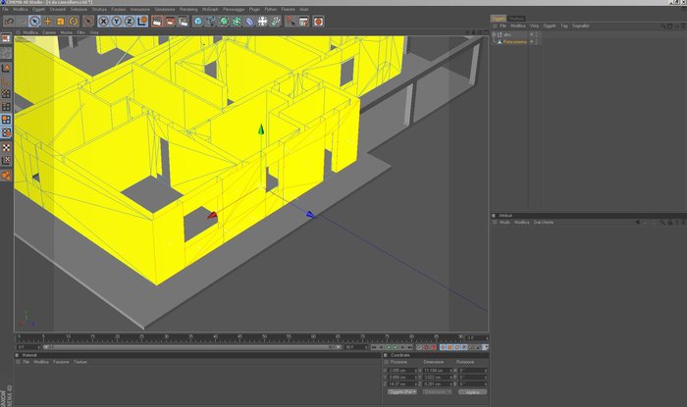Click the cube primitive icon

pos(198,21)
